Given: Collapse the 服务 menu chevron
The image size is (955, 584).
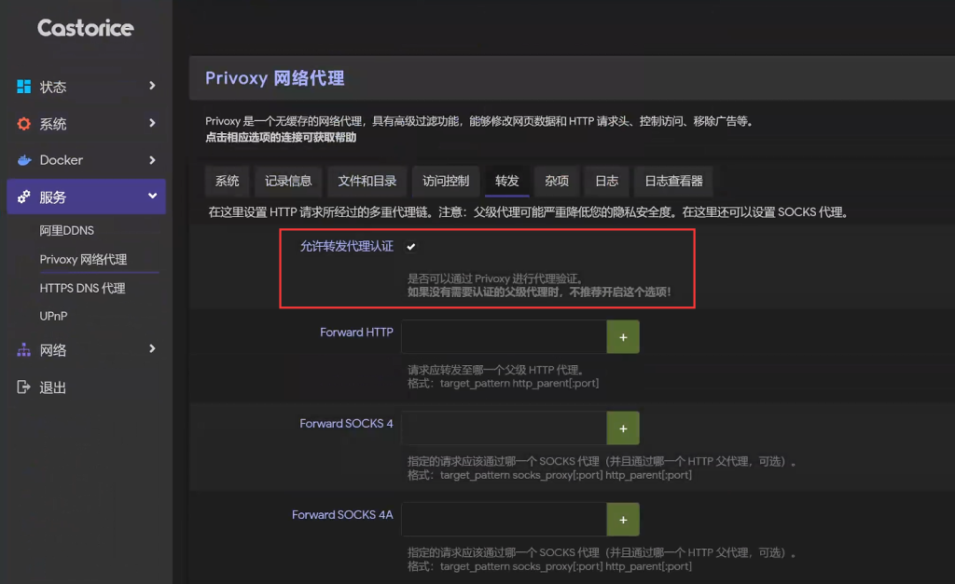Looking at the screenshot, I should pyautogui.click(x=152, y=197).
